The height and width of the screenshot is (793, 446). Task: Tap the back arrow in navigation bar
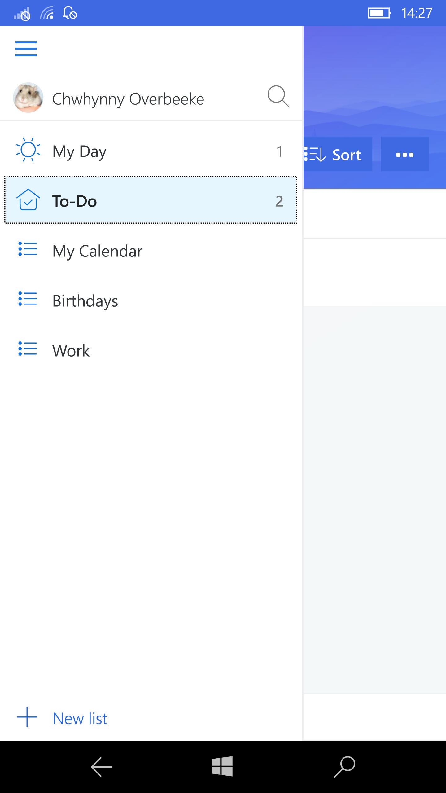pos(101,767)
